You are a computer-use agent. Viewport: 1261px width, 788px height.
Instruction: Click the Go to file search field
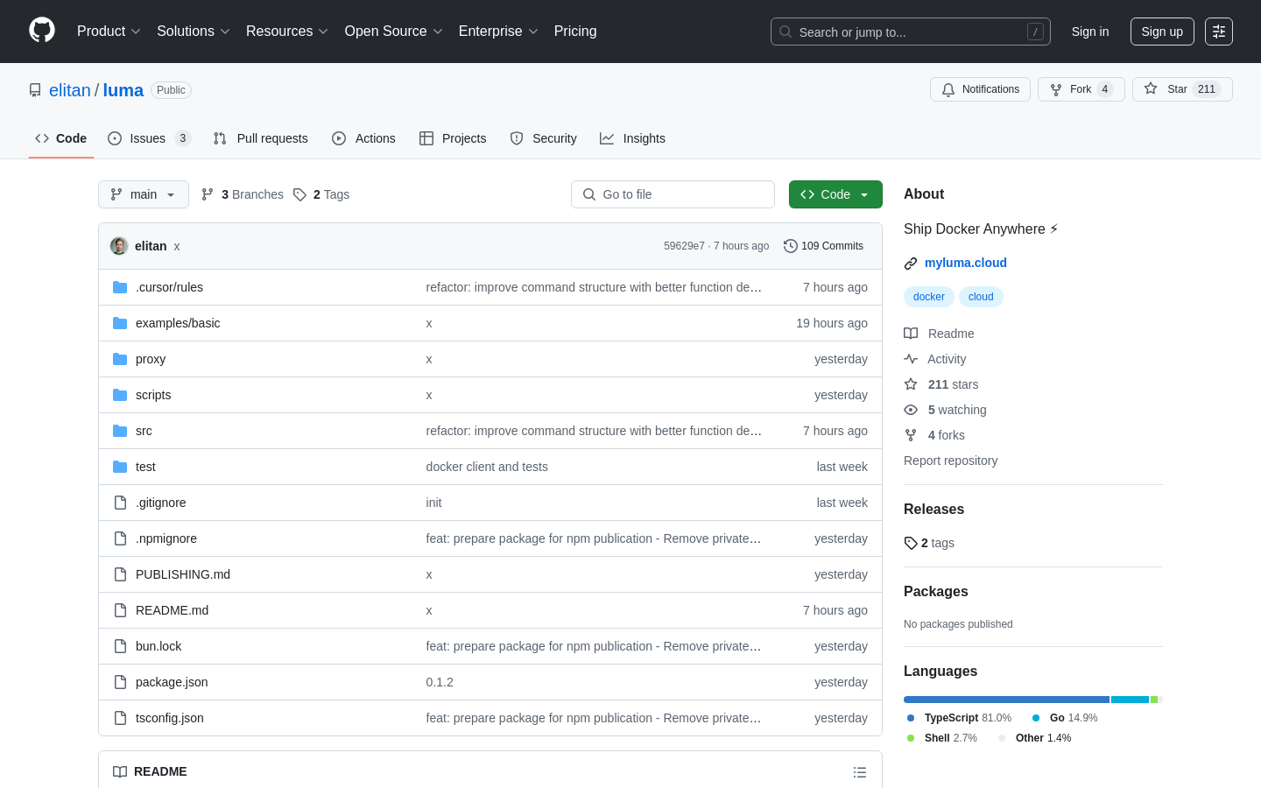click(x=673, y=194)
